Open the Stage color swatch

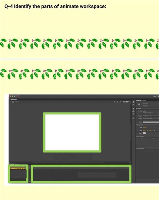[x=144, y=133]
